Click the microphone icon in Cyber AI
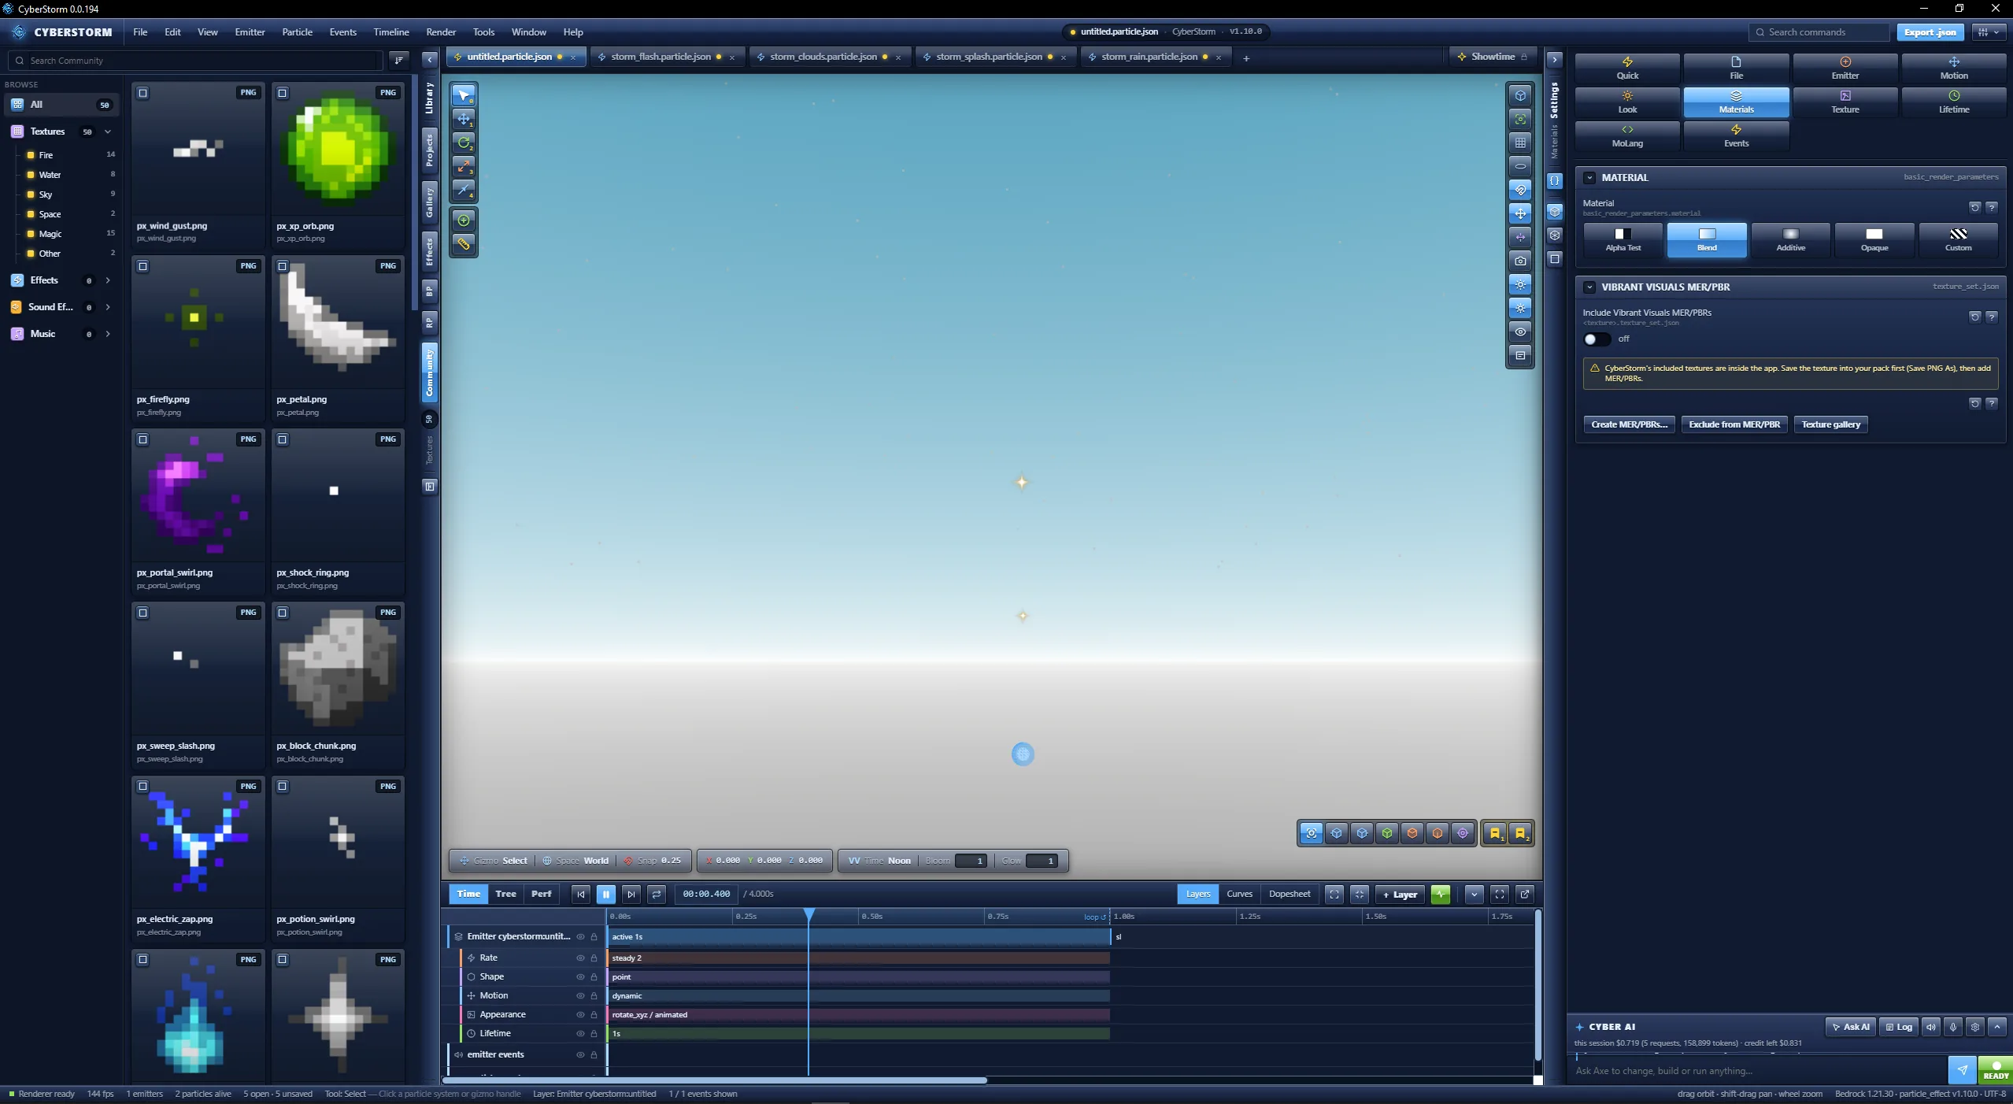This screenshot has height=1104, width=2013. 1952,1027
